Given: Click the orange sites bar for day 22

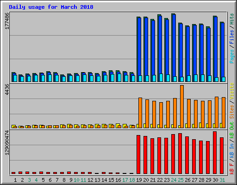Looking at the screenshot, I should point(161,115).
